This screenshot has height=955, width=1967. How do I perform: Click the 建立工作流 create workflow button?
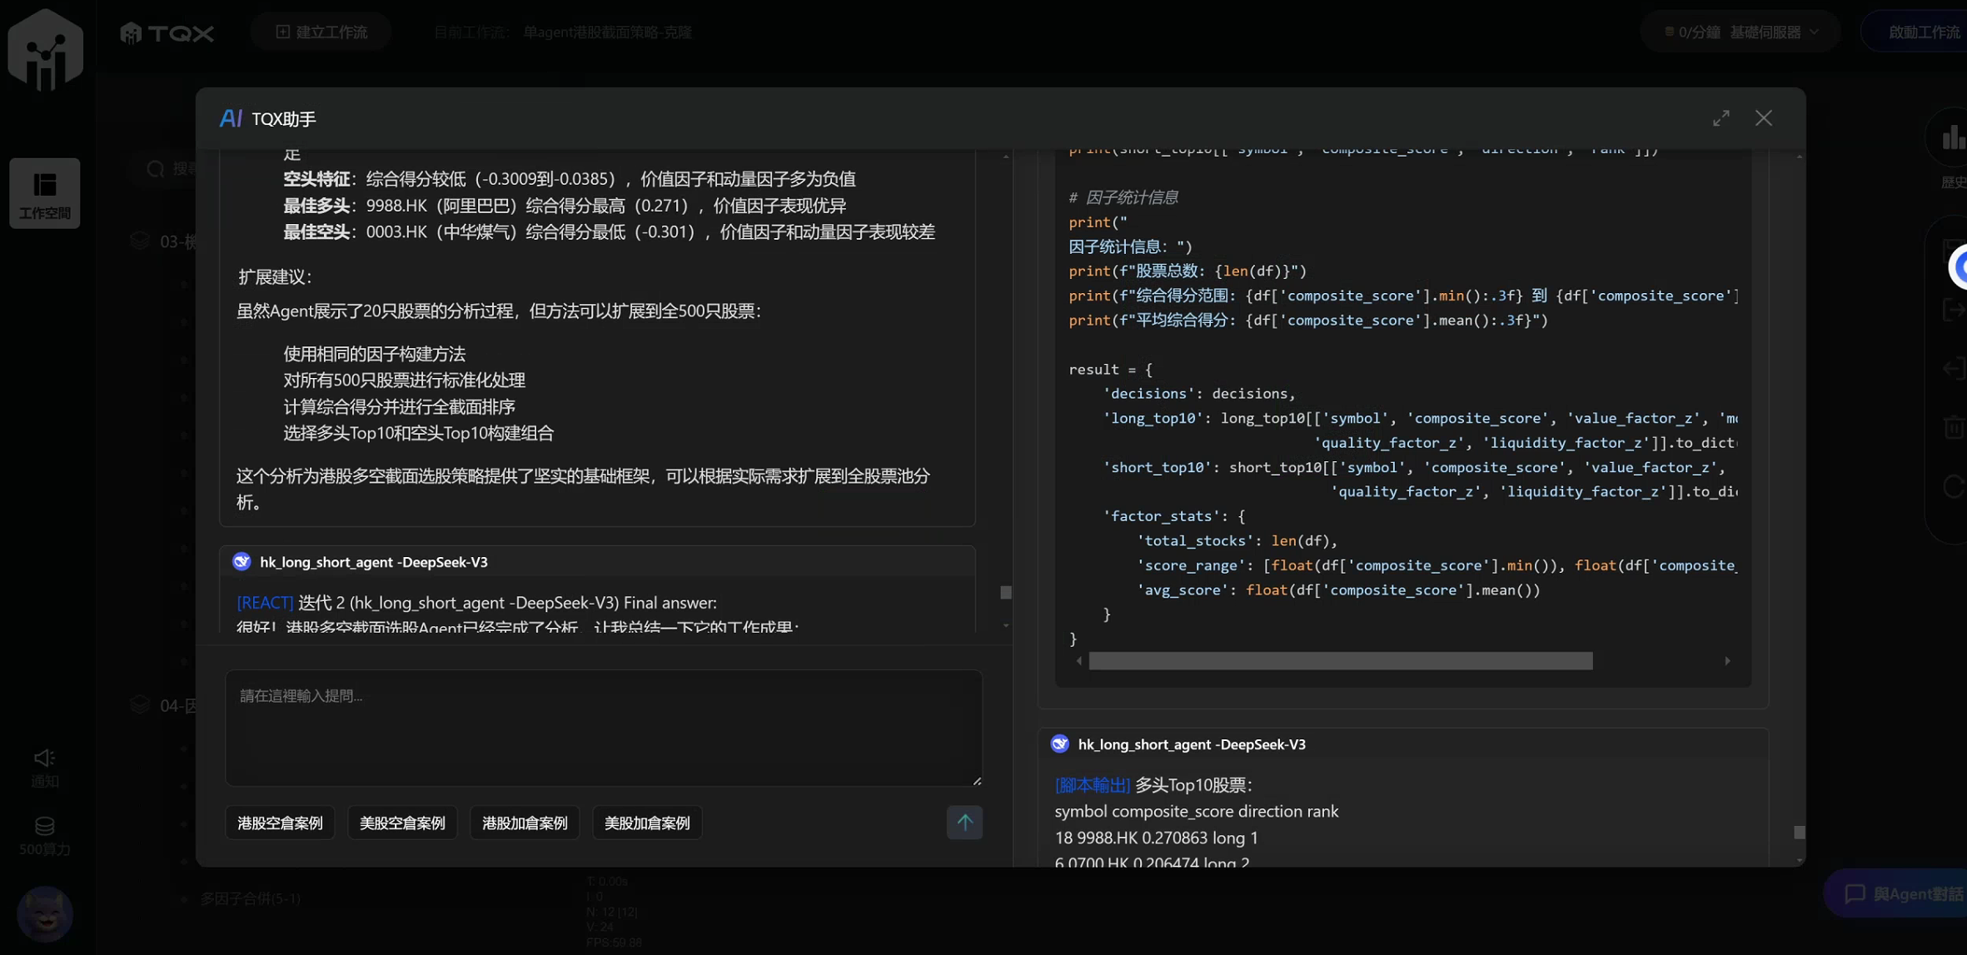[x=320, y=30]
